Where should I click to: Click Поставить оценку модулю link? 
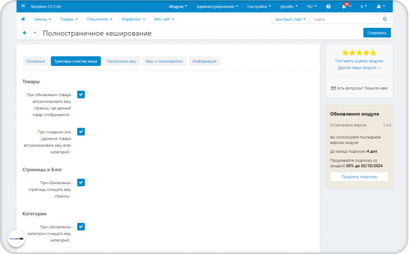point(359,61)
